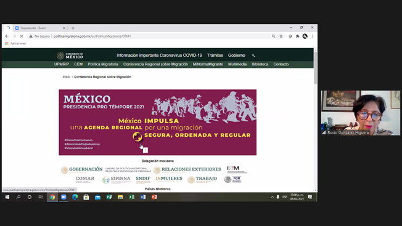The height and width of the screenshot is (226, 402).
Task: Open the Biblioteca menu item
Action: pos(260,64)
